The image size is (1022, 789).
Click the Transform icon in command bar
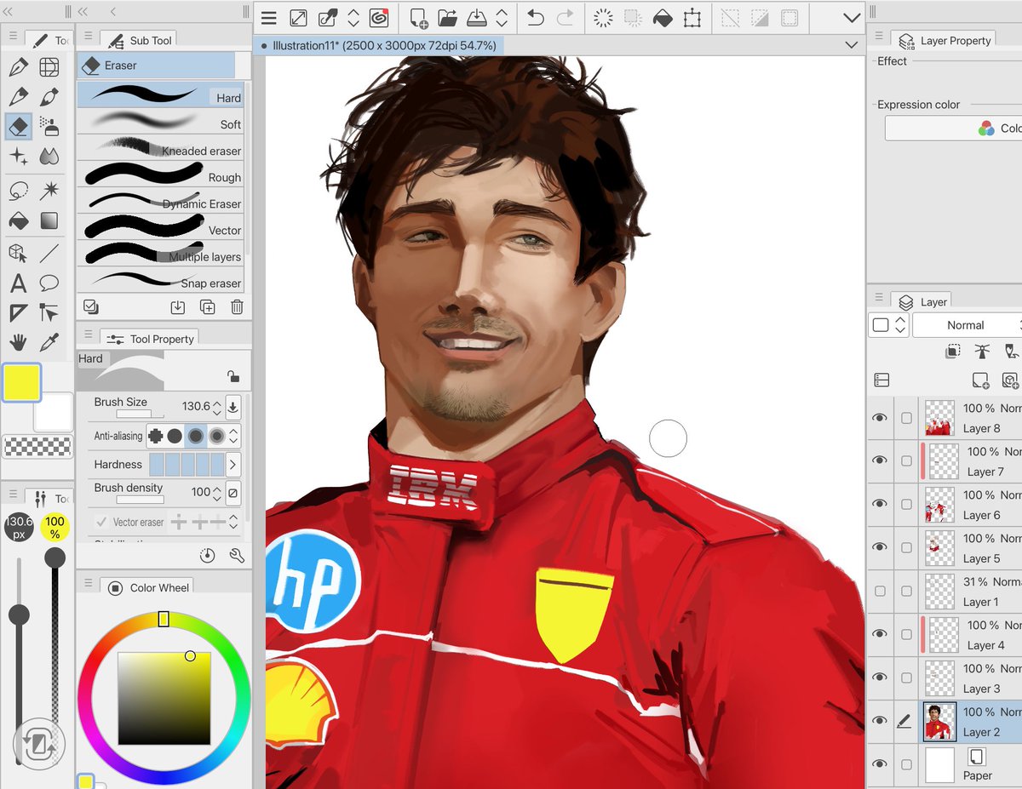(x=692, y=18)
